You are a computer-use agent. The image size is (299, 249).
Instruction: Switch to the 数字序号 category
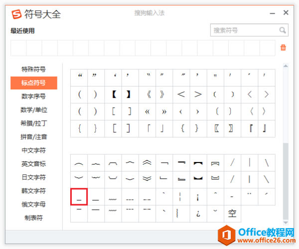tap(33, 96)
